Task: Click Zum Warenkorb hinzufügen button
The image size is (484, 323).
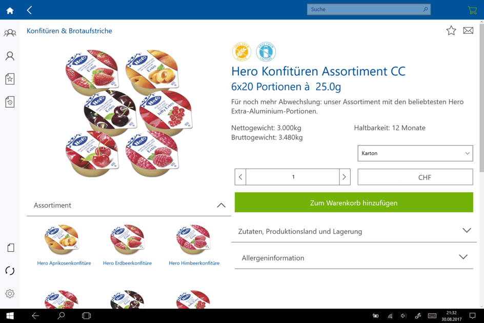Action: click(x=354, y=203)
